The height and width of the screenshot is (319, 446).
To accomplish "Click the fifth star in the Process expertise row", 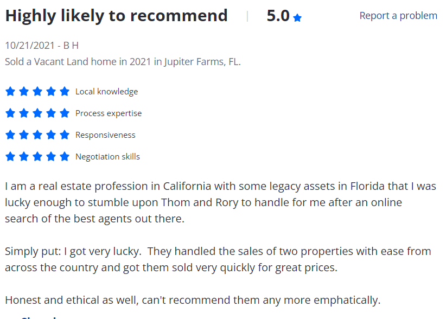I will pyautogui.click(x=65, y=113).
